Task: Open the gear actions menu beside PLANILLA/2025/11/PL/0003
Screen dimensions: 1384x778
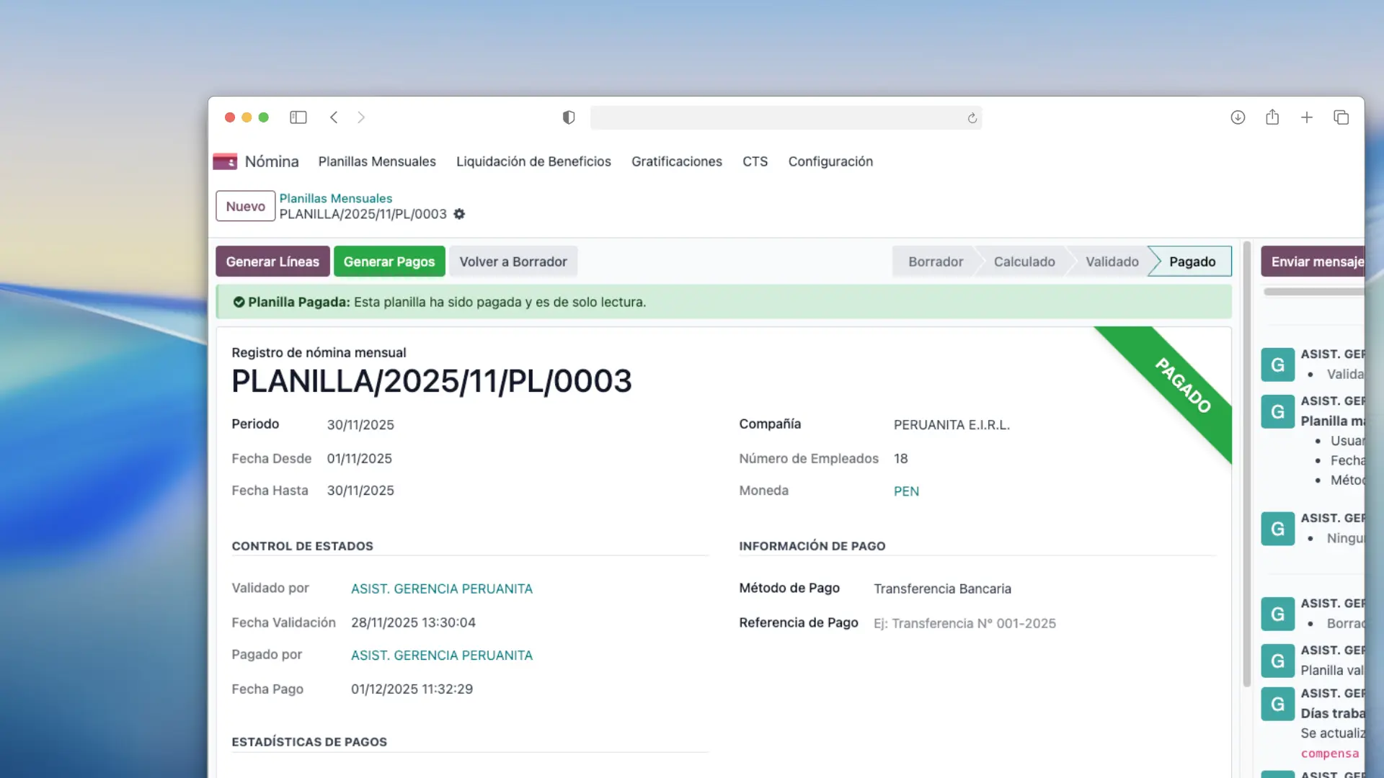Action: point(459,214)
